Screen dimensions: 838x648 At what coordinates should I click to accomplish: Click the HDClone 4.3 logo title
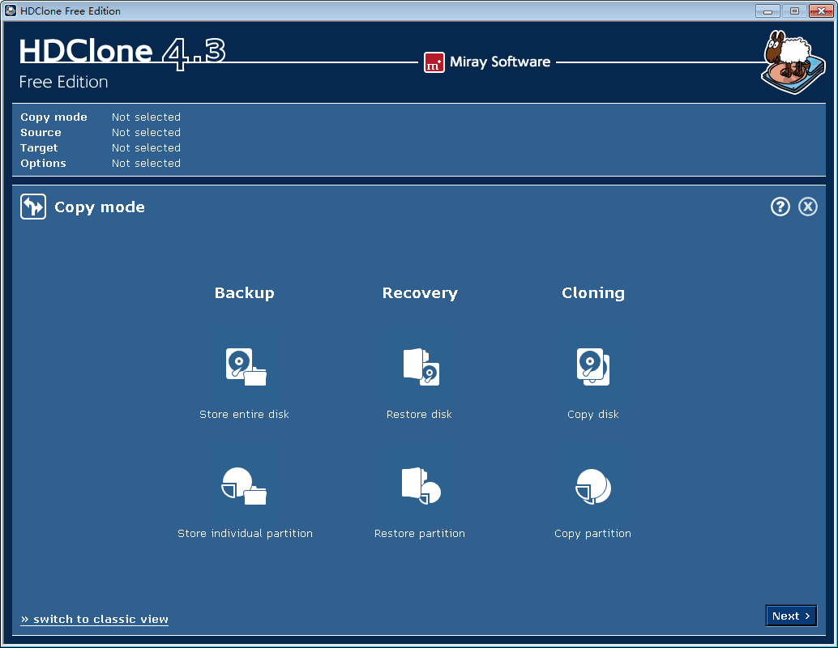pos(122,53)
